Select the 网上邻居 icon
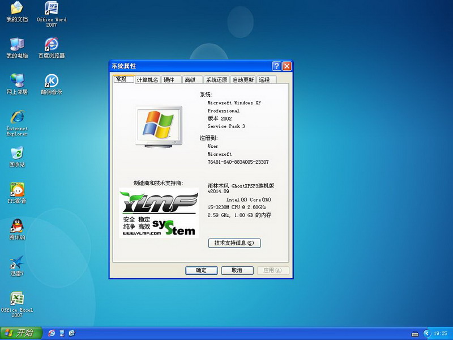The image size is (453, 340). coord(17,84)
